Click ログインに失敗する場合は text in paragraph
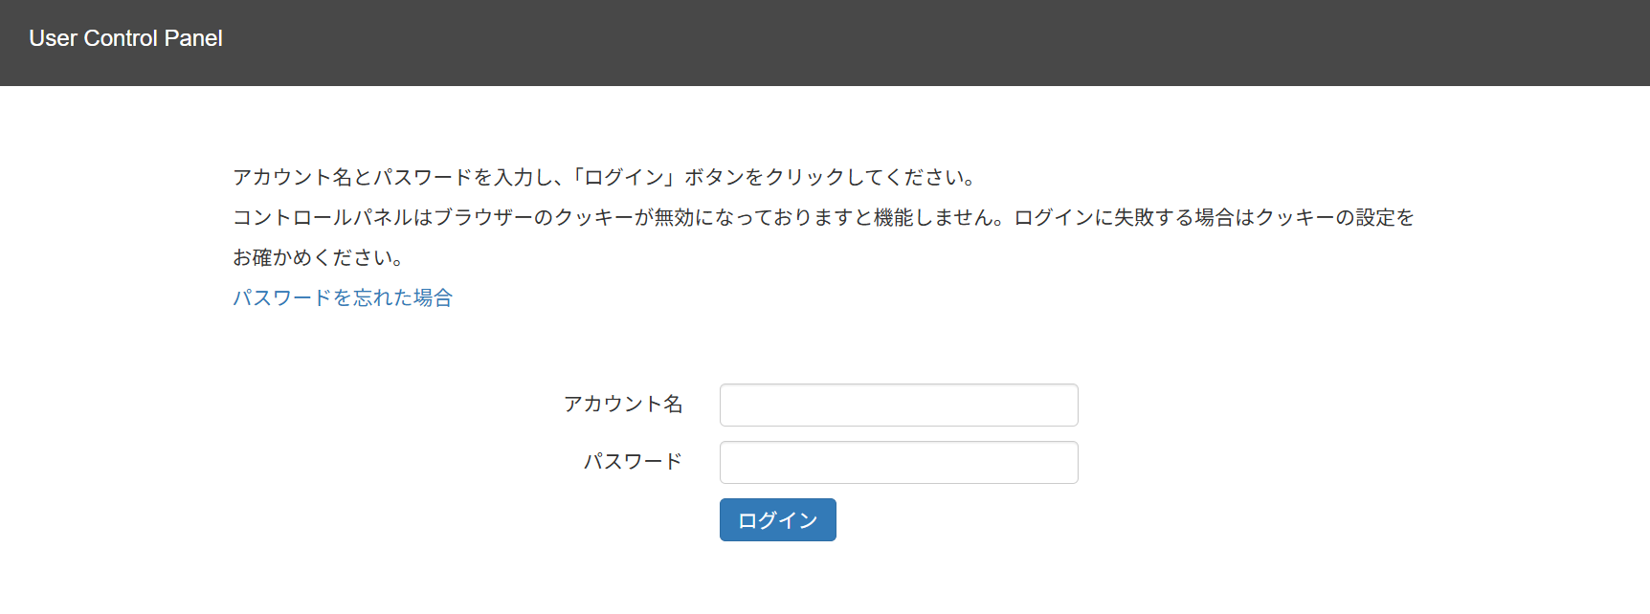 [1134, 217]
